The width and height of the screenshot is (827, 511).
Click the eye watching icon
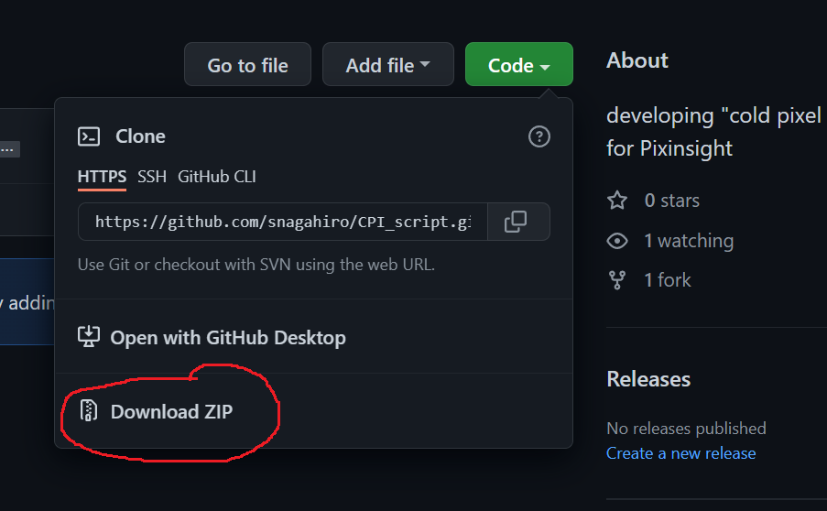(617, 241)
